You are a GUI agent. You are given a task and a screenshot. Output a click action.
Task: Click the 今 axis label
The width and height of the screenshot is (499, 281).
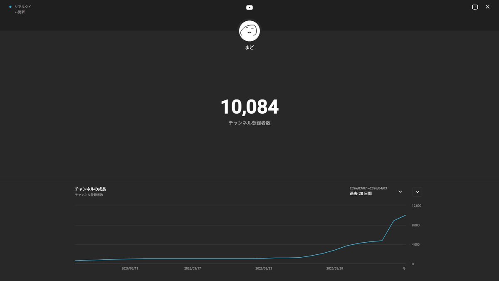click(404, 269)
